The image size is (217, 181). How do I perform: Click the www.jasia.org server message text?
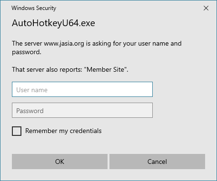pos(97,48)
